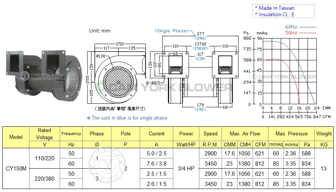Select the '(Single Phase)' drawing label
This screenshot has width=336, height=192.
pyautogui.click(x=171, y=31)
